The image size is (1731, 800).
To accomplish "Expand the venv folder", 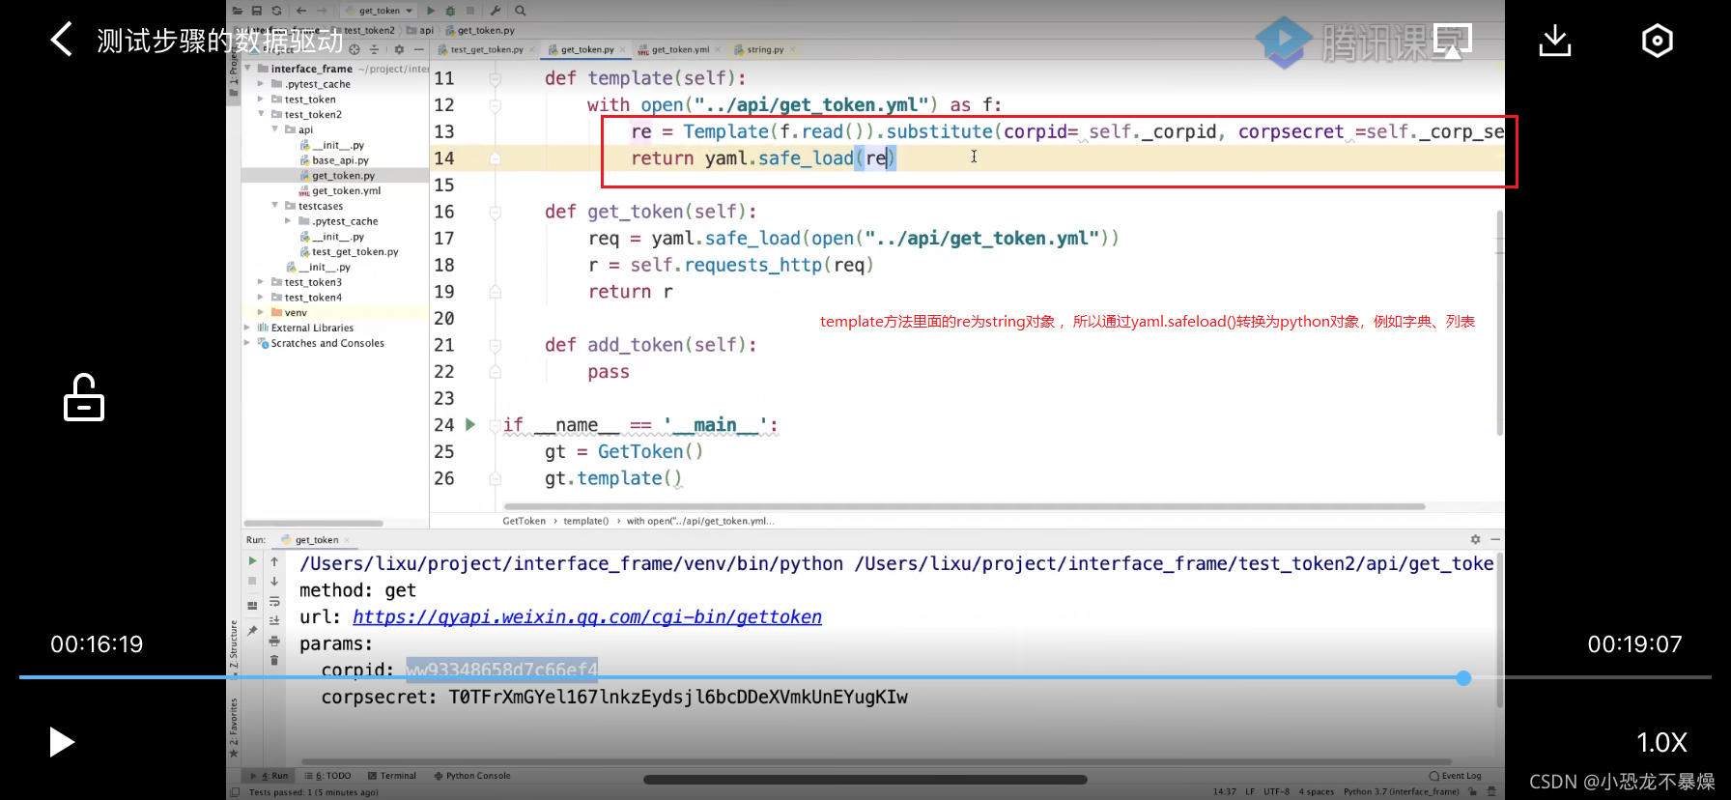I will click(x=261, y=313).
